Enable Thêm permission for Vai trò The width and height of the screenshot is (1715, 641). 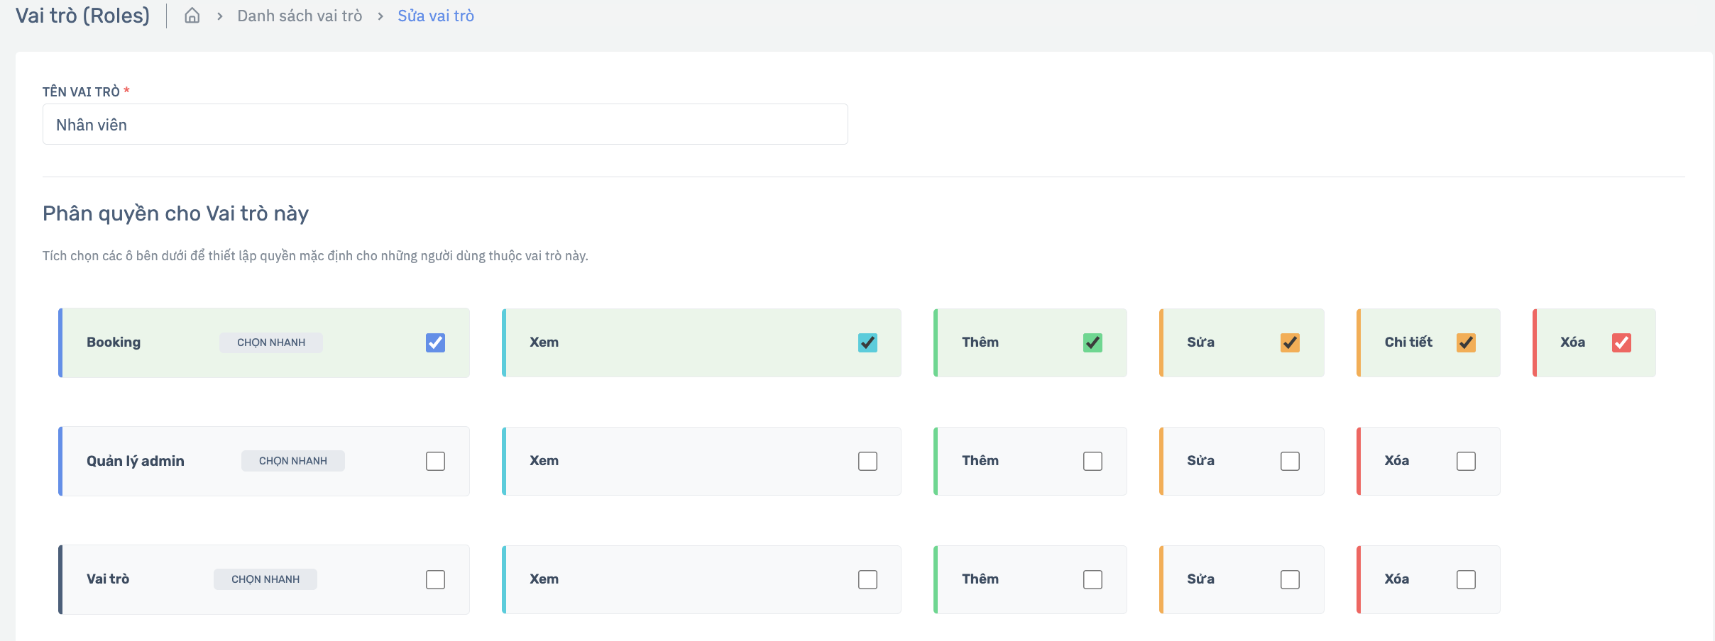(1092, 579)
